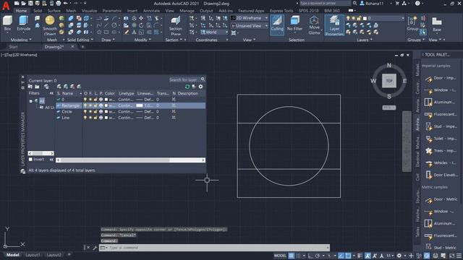The image size is (463, 260).
Task: Click New Property Filter icon in layer manager
Action: point(30,87)
